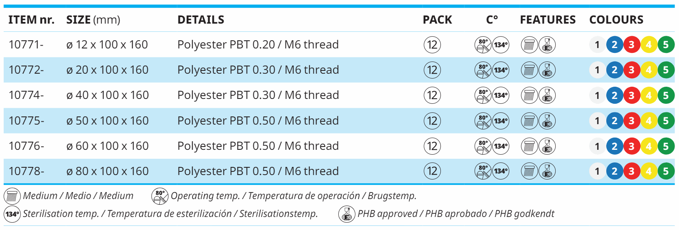Click the PHB approved icon in row 10775

click(547, 121)
